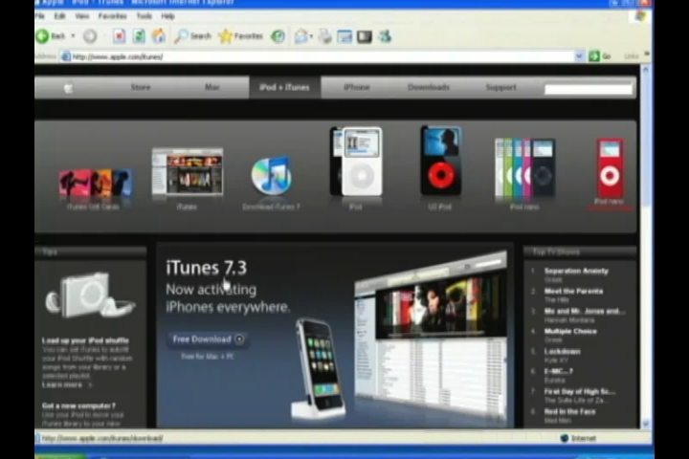The width and height of the screenshot is (689, 459).
Task: Click the Refresh page icon
Action: coord(139,36)
